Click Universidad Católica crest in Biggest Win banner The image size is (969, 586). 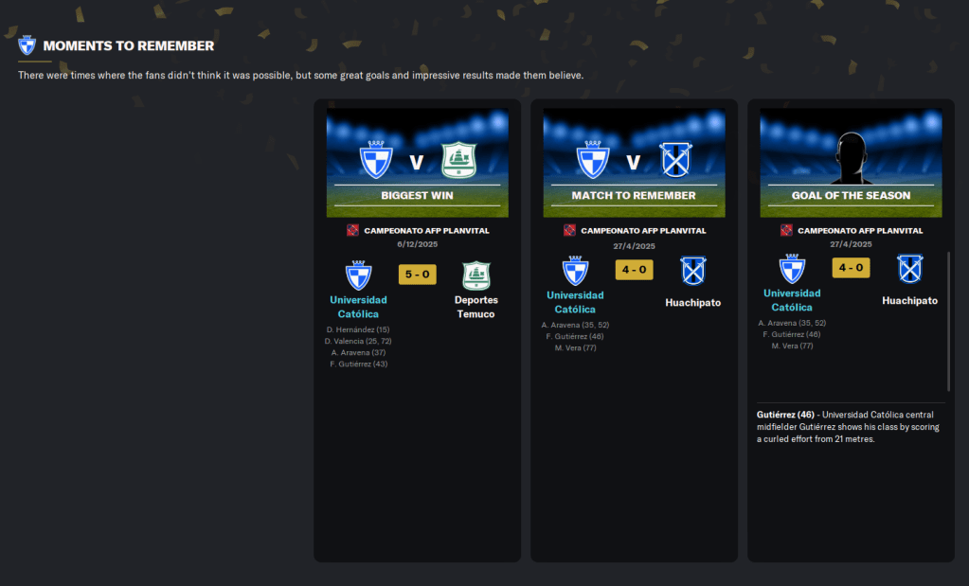coord(376,160)
